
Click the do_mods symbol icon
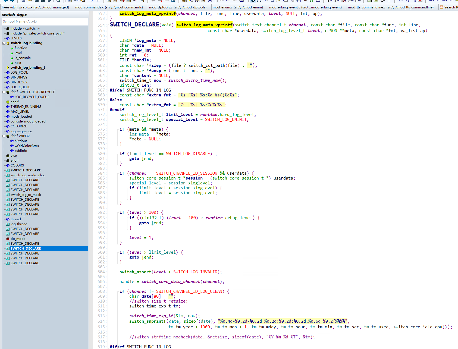click(x=8, y=239)
